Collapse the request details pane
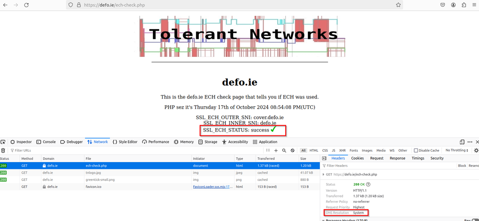 click(x=325, y=158)
